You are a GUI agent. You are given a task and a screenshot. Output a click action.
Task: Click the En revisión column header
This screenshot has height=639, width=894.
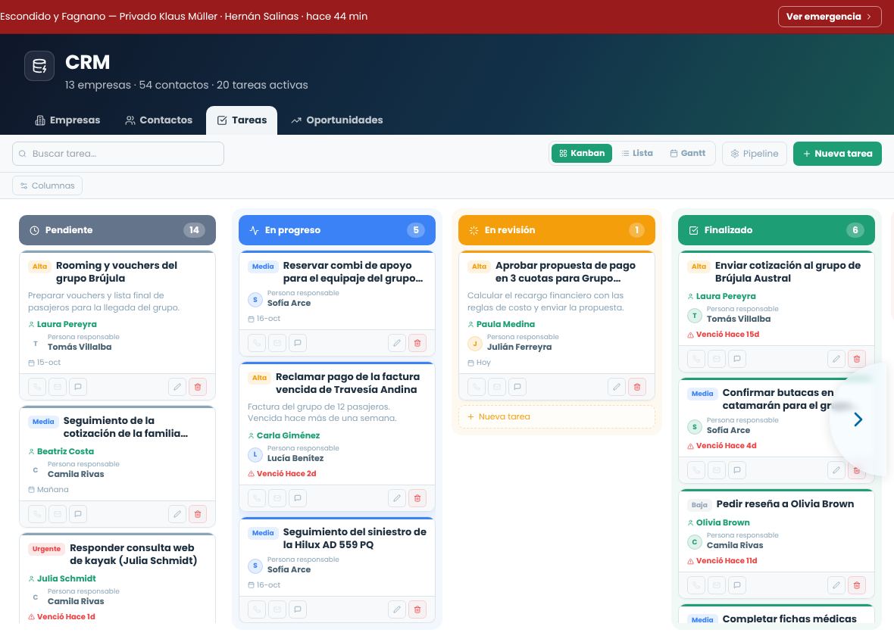(556, 230)
